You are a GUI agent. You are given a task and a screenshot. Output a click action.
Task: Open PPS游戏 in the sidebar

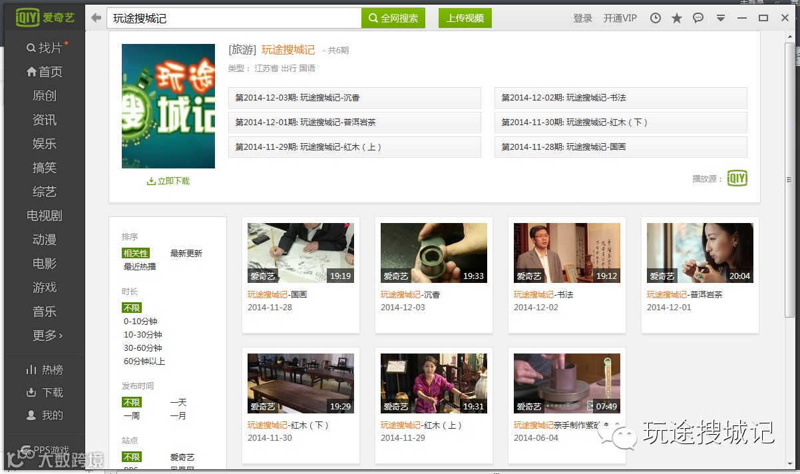45,450
